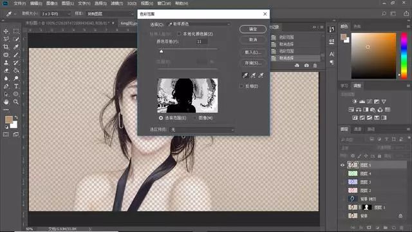412x232 pixels.
Task: Open the Filter menu
Action: click(x=117, y=3)
